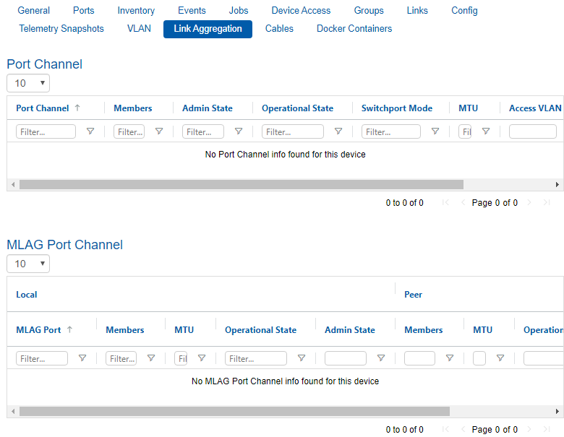Image resolution: width=564 pixels, height=437 pixels.
Task: Switch to the VLAN tab
Action: click(139, 29)
